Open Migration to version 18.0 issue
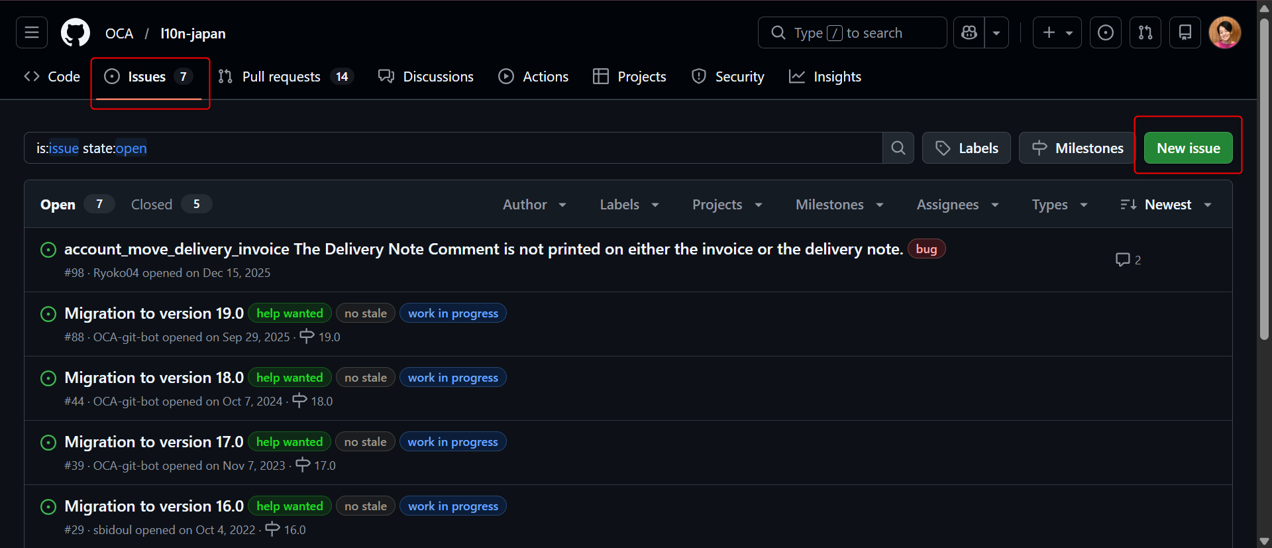1272x548 pixels. (154, 378)
